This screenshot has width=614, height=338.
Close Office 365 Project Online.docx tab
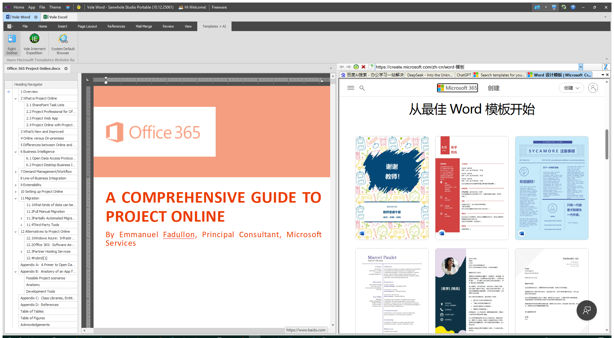(66, 68)
